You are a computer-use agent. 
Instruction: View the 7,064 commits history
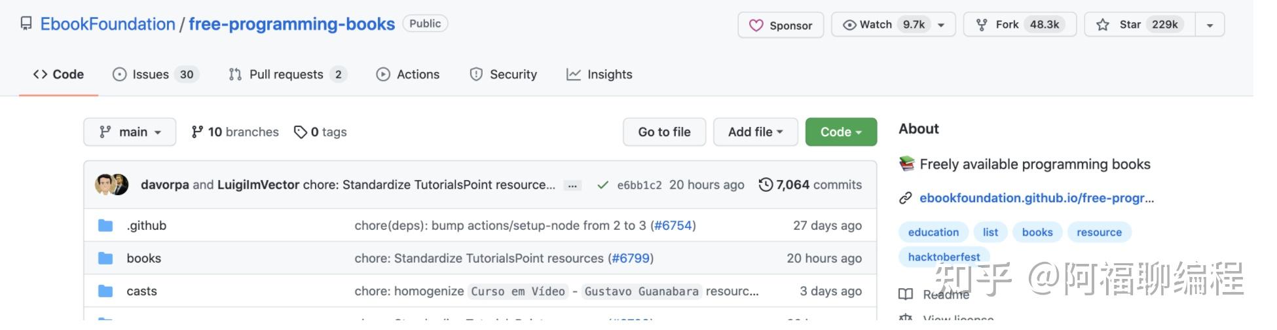(810, 185)
